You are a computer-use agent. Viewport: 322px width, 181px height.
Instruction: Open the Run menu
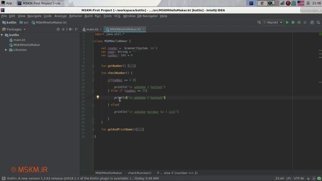pos(98,16)
